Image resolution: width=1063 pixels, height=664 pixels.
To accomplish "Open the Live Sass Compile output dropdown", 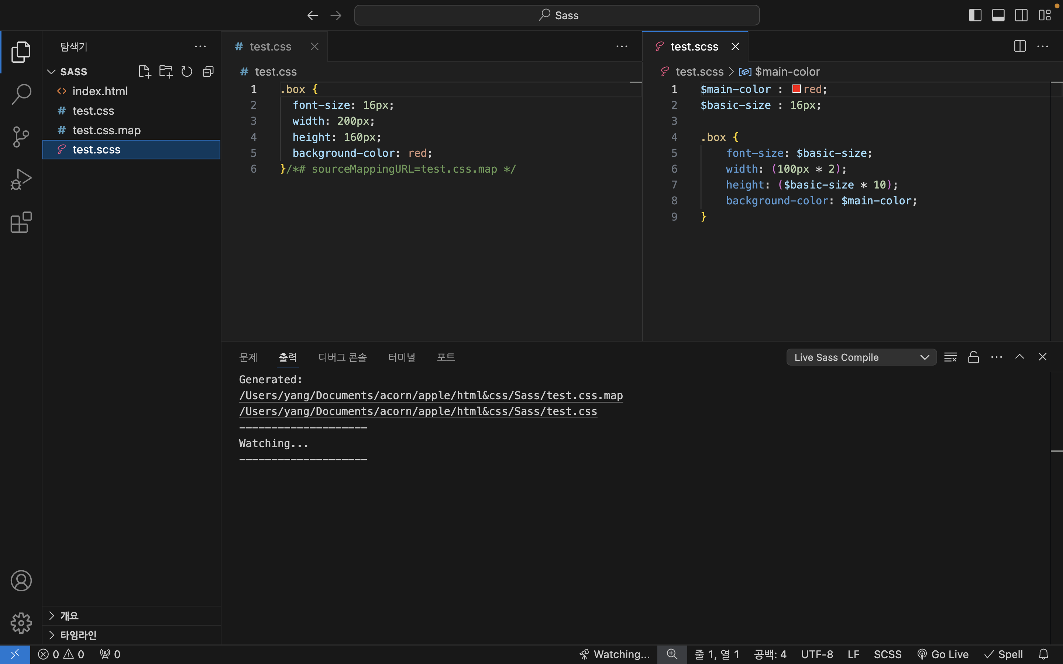I will [861, 357].
